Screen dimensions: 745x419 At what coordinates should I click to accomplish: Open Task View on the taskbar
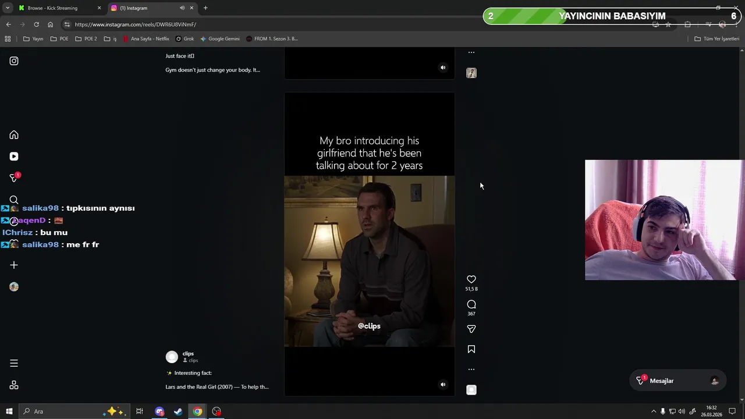140,411
